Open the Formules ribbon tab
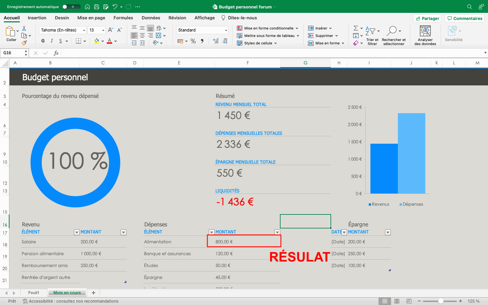The width and height of the screenshot is (488, 305). pos(123,18)
